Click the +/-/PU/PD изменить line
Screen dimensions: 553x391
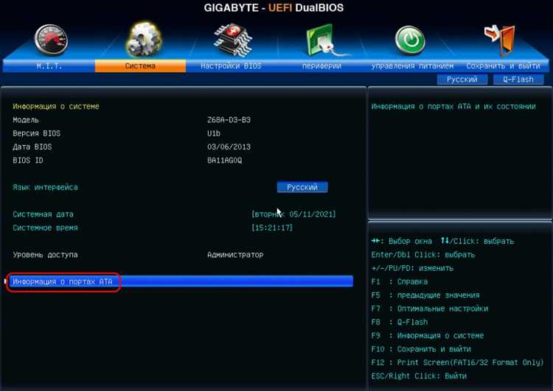(x=412, y=268)
